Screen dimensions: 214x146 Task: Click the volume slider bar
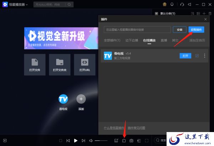click(101, 141)
